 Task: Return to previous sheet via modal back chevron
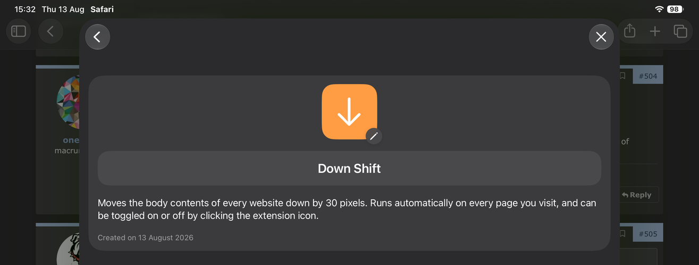(97, 37)
